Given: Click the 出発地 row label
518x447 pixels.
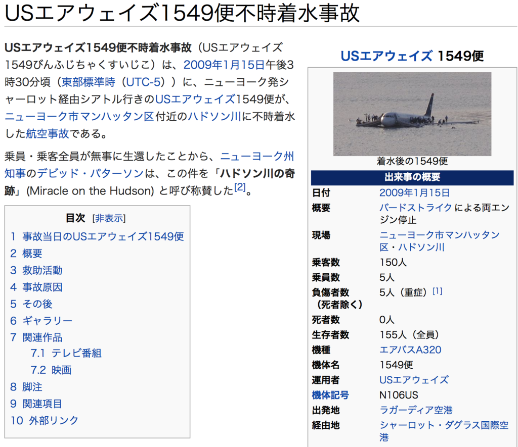Looking at the screenshot, I should (326, 410).
